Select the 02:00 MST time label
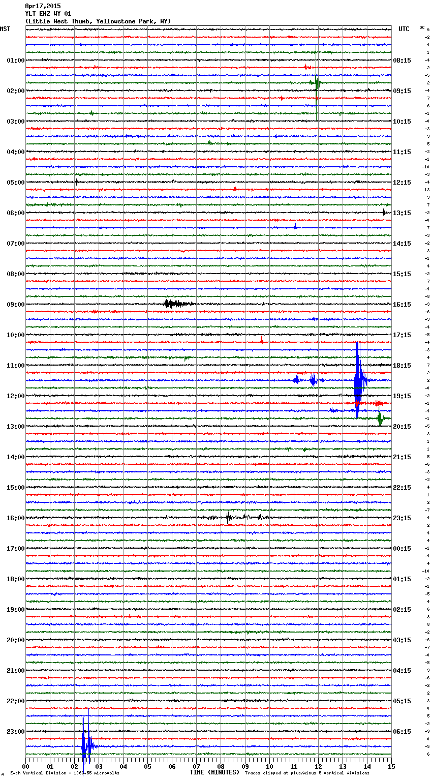Viewport: 432px width, 780px height. coord(16,91)
